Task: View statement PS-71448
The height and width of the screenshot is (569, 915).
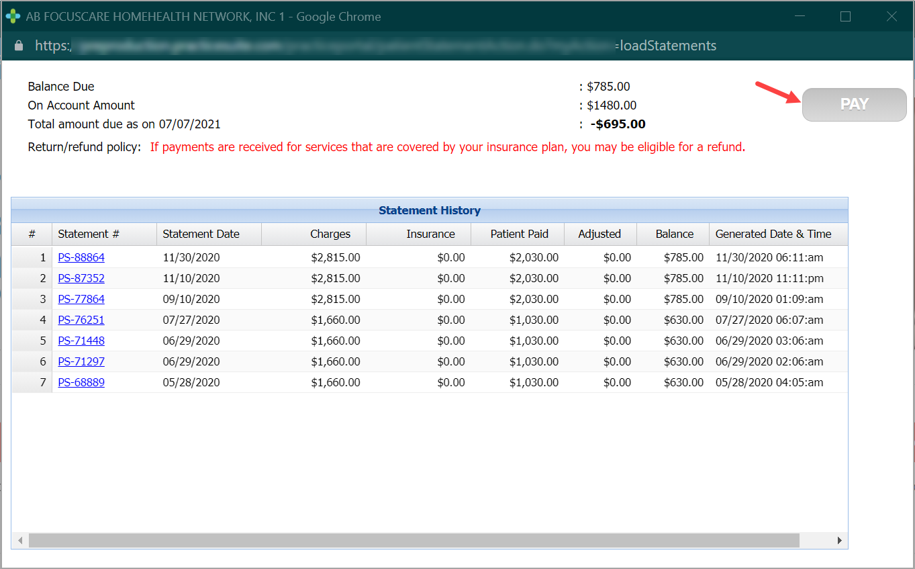Action: 81,341
